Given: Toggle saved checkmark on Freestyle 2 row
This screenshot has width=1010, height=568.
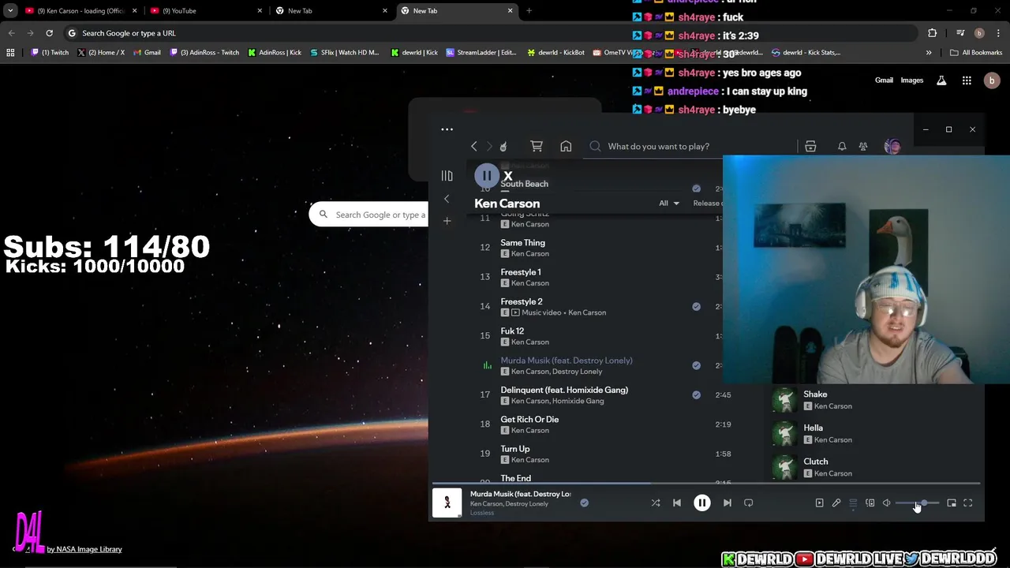Looking at the screenshot, I should click(x=696, y=306).
